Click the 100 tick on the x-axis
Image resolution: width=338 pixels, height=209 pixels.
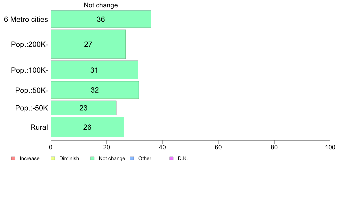tap(330, 147)
